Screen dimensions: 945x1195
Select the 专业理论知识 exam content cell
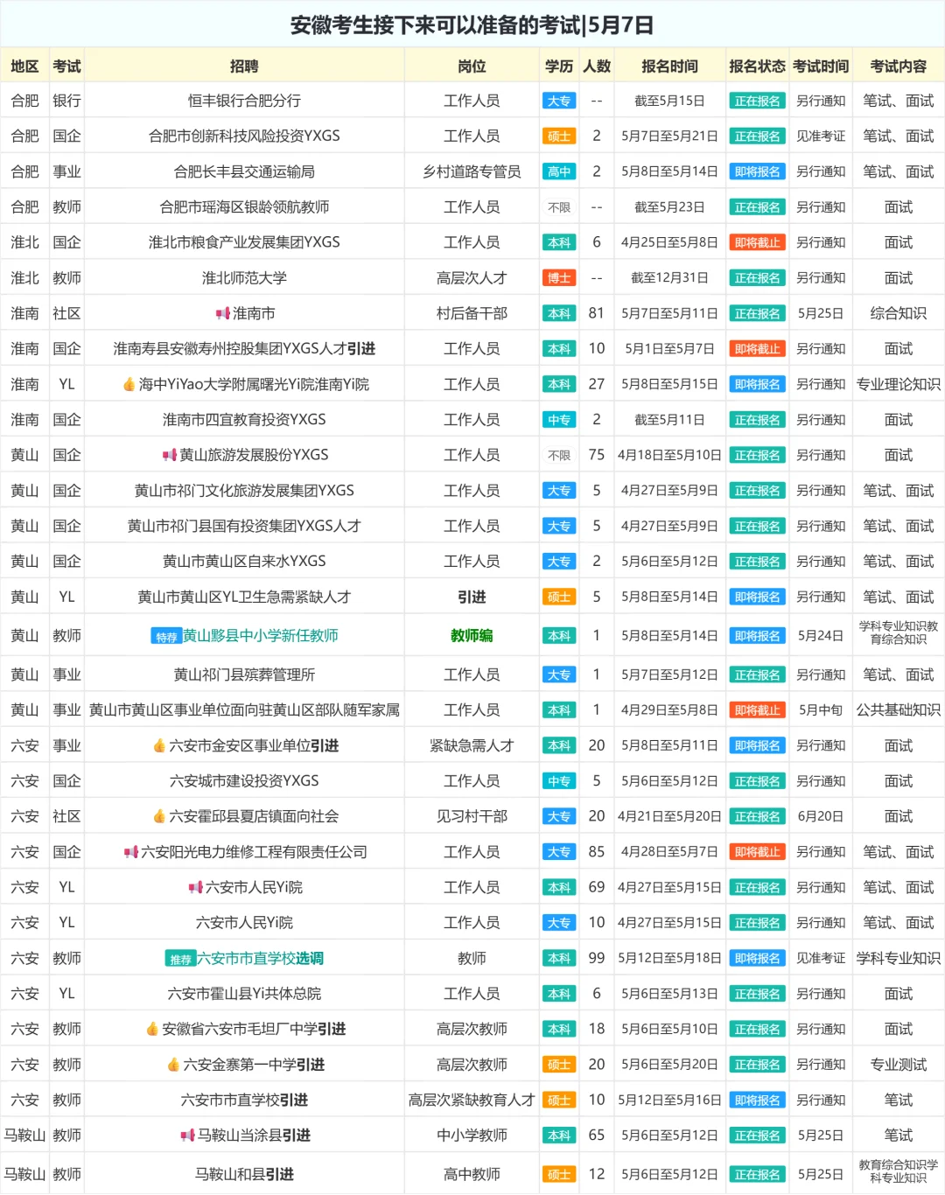click(898, 384)
